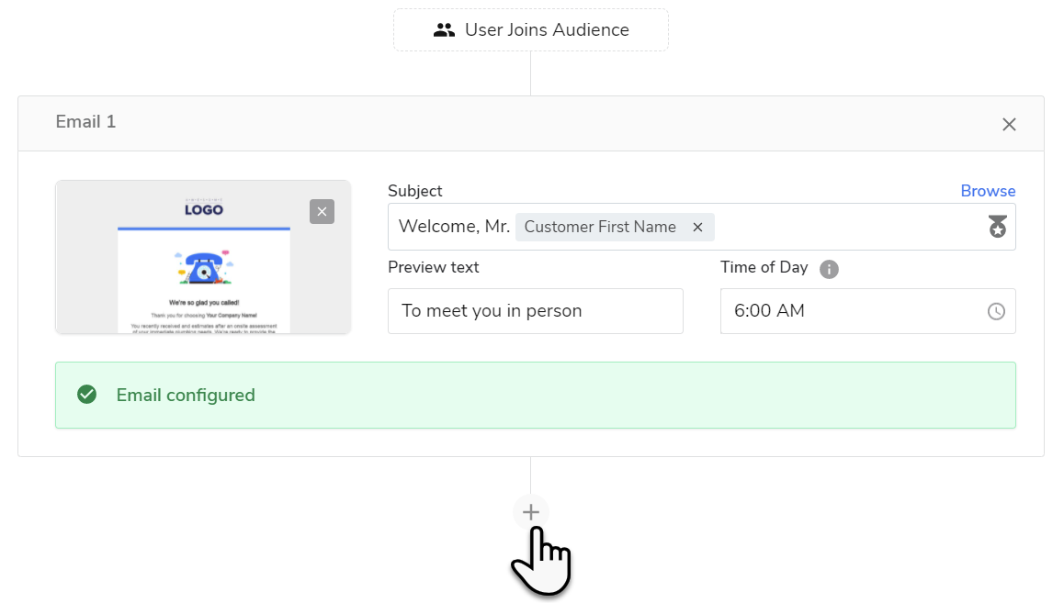
Task: Close the Email 1 card
Action: (1009, 124)
